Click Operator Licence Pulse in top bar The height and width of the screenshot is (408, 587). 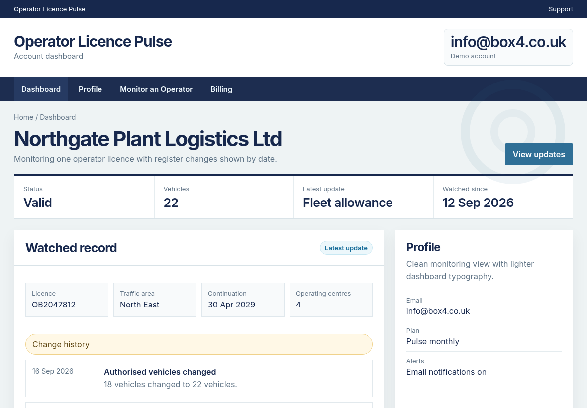[49, 9]
